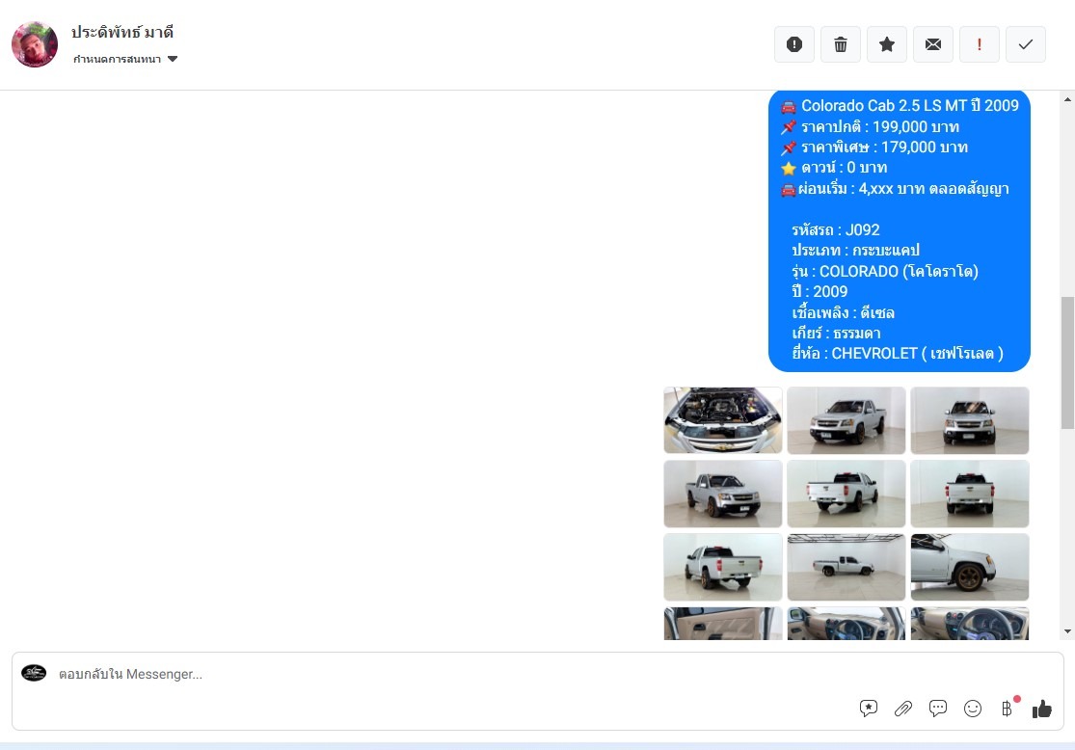
Task: Send a thumbs-up like
Action: pyautogui.click(x=1042, y=709)
